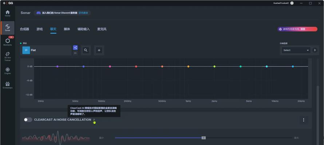
Task: Select the 聊天 tab
Action: tap(53, 29)
